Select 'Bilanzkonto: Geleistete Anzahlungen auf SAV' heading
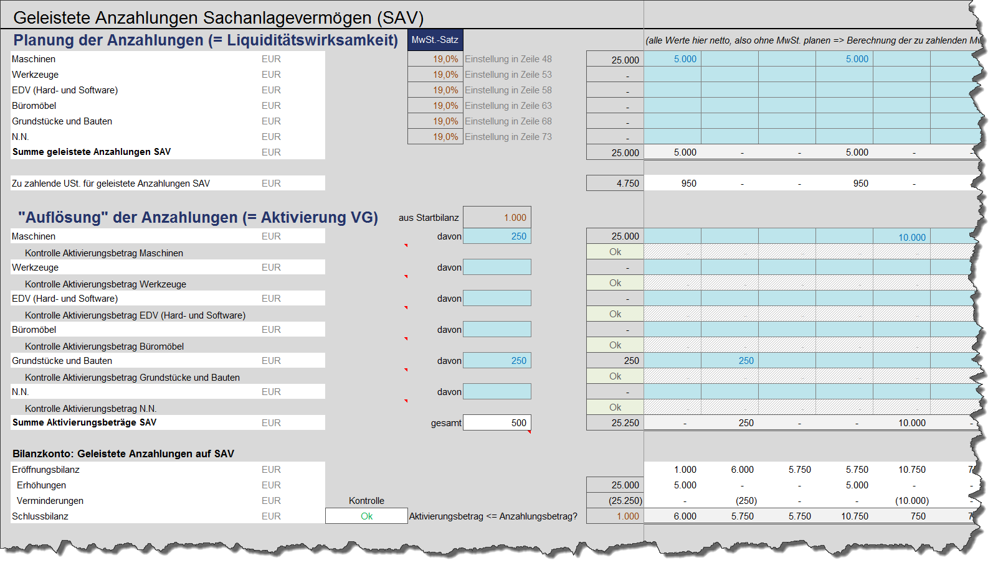The image size is (998, 568). coord(123,454)
